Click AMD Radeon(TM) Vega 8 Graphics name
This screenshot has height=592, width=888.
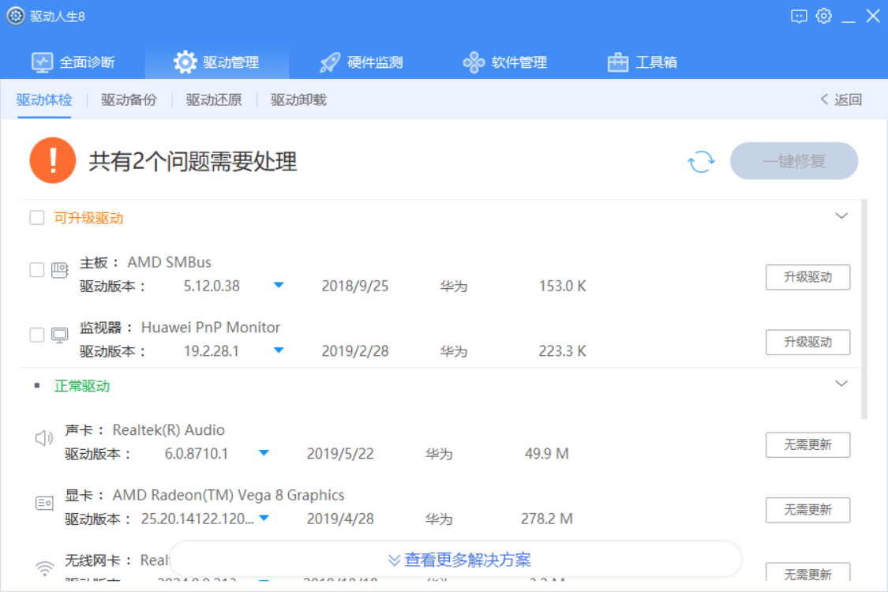[228, 495]
